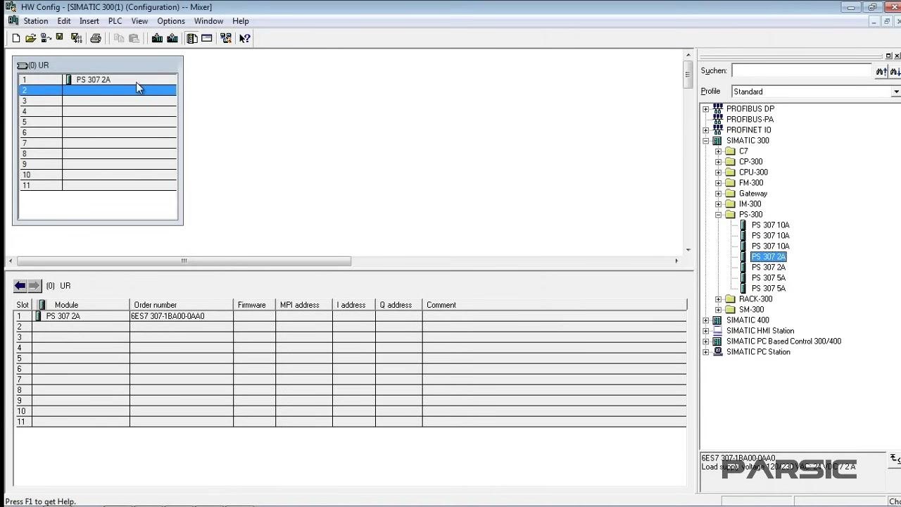Select the SIMATIC PC Station entry
901x507 pixels.
(x=758, y=352)
